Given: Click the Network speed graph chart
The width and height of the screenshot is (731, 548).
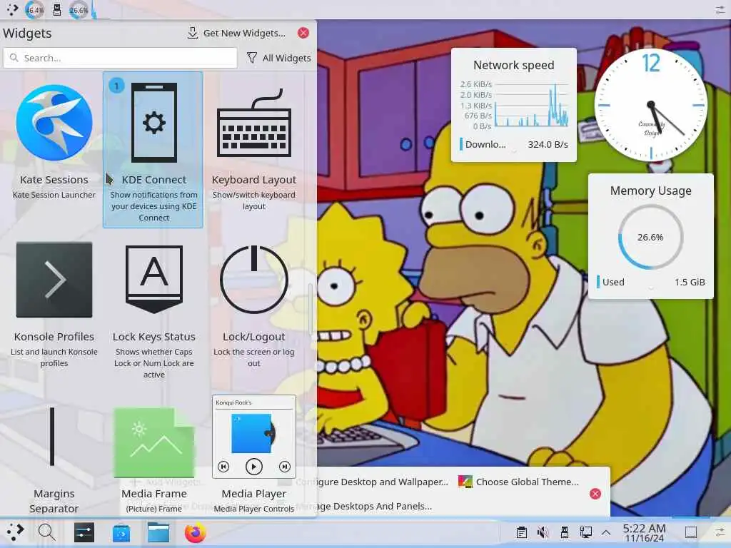Looking at the screenshot, I should click(x=514, y=105).
